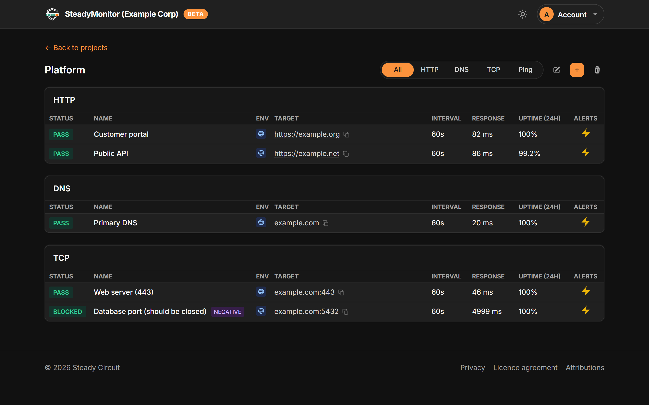Open alerts for Primary DNS
Viewport: 649px width, 405px height.
[585, 222]
